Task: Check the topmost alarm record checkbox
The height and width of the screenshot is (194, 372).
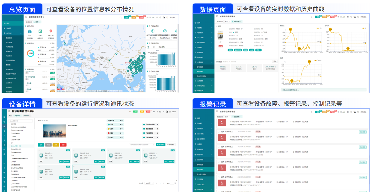Action: (218, 132)
